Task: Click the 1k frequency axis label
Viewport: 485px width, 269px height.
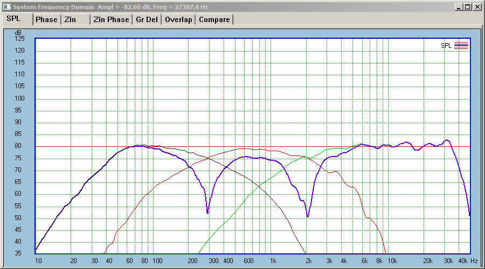Action: 273,261
